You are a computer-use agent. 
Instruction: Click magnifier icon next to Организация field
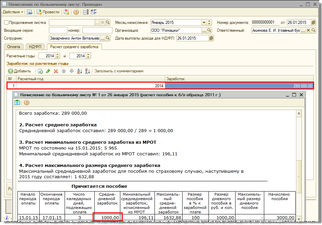click(210, 30)
